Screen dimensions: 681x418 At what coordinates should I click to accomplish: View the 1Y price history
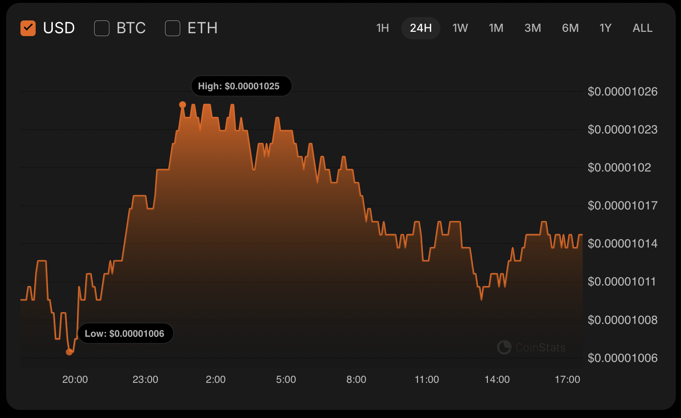click(x=605, y=28)
